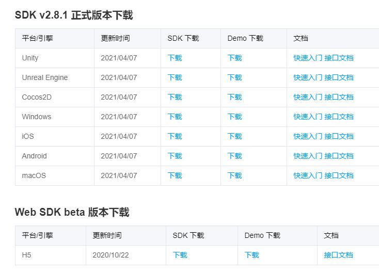Screen dimensions: 379x273
Task: Download the Windows Demo
Action: [x=234, y=117]
